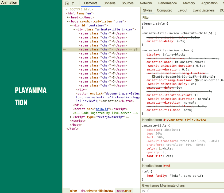This screenshot has height=193, width=224.
Task: Click the animation-direction normal value
Action: click(x=189, y=103)
